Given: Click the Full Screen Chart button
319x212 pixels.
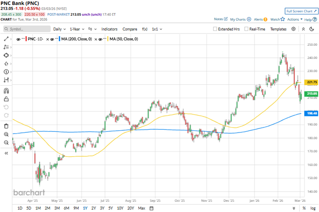Looking at the screenshot, I should [301, 11].
